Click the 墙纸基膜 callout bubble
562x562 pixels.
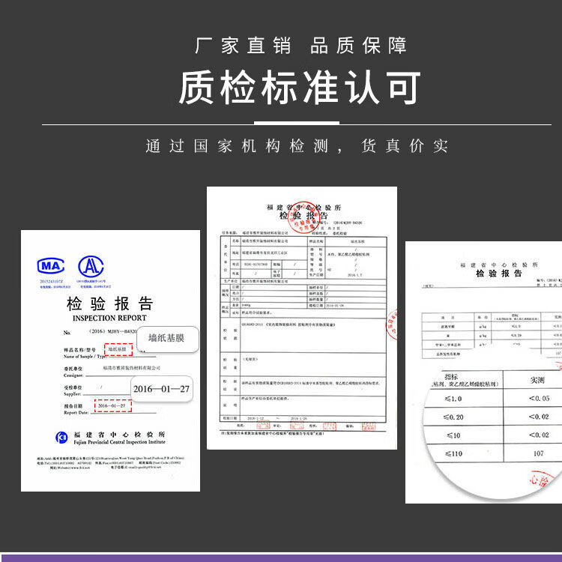coord(168,339)
